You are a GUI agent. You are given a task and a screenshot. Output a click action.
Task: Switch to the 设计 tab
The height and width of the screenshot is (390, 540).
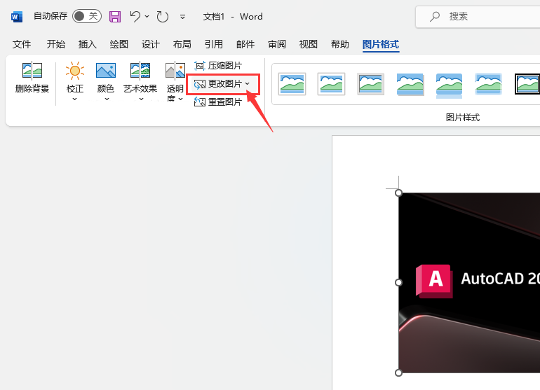click(x=151, y=44)
